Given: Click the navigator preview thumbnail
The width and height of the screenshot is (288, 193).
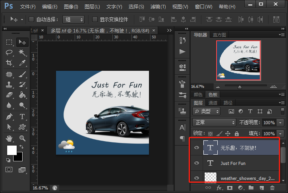Looking at the screenshot, I should [x=238, y=61].
